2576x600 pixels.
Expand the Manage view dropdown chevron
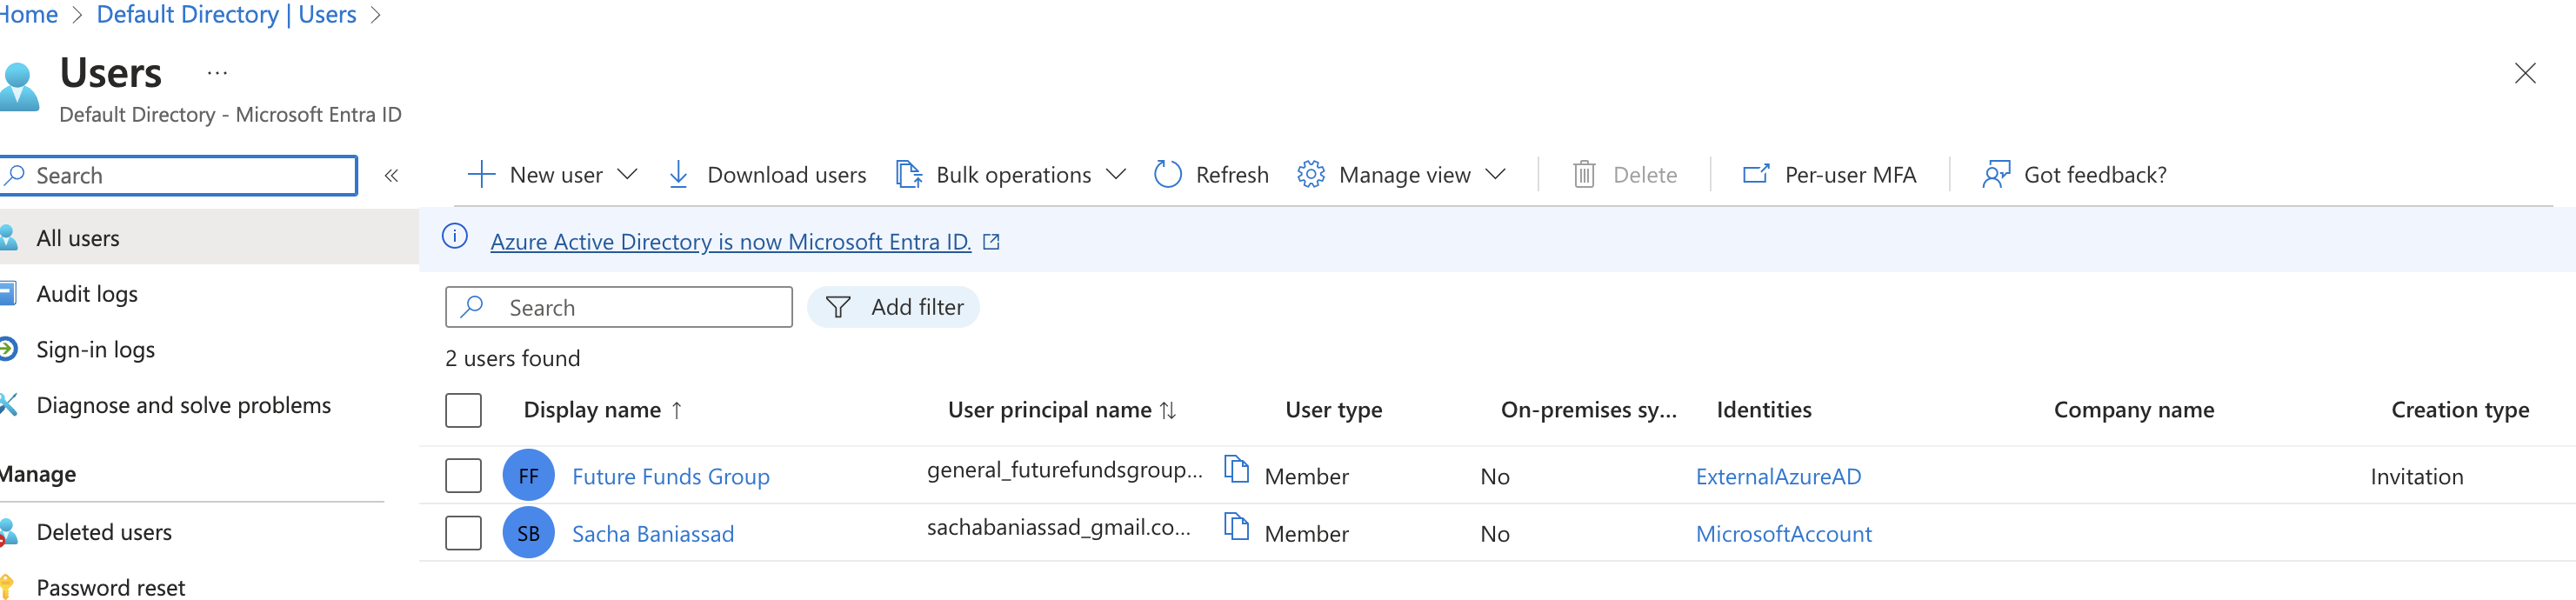pyautogui.click(x=1495, y=175)
